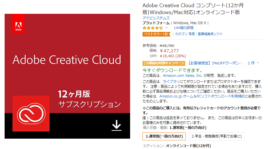
Task: Select 2.学生・教職員版(学割でお得に) option
Action: [x=216, y=136]
